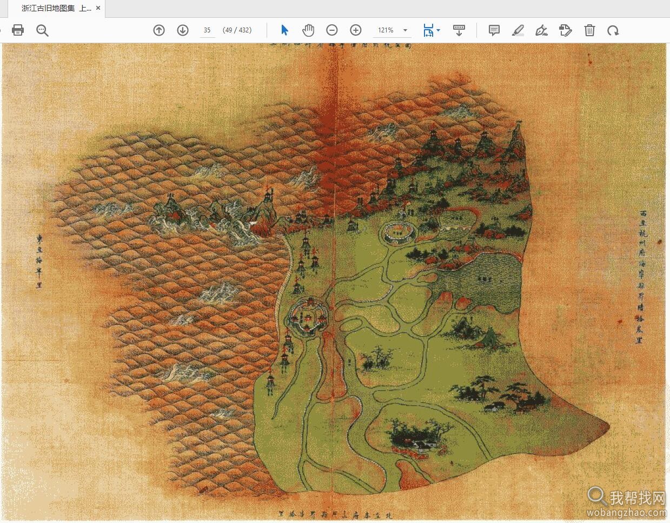Open the read mode keyboard-style icon

click(459, 30)
